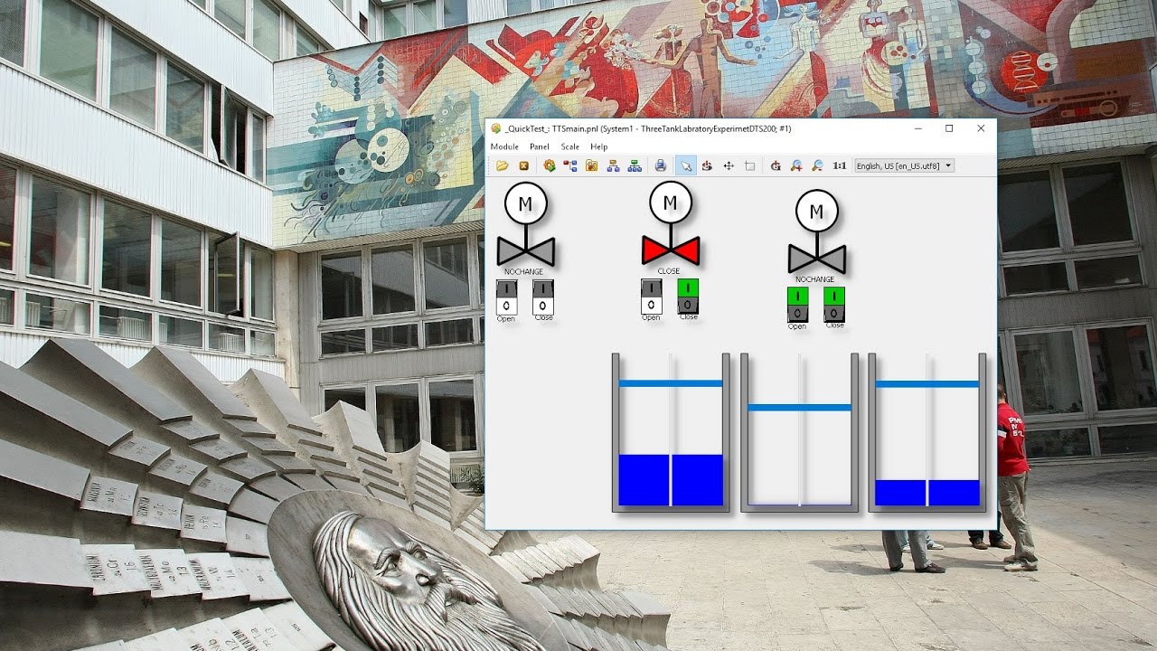Screen dimensions: 1157x651
Task: Click the setpoint line in the middle tank
Action: coord(799,408)
